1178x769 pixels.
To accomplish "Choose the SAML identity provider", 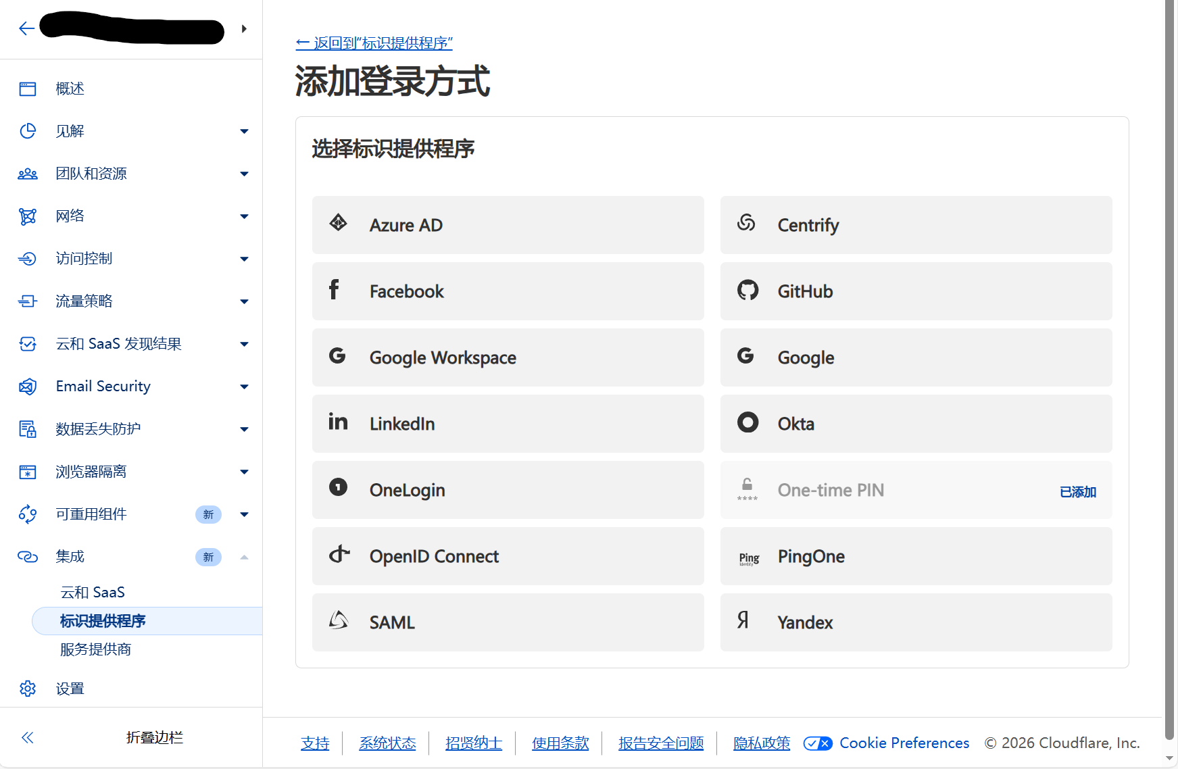I will coord(508,622).
